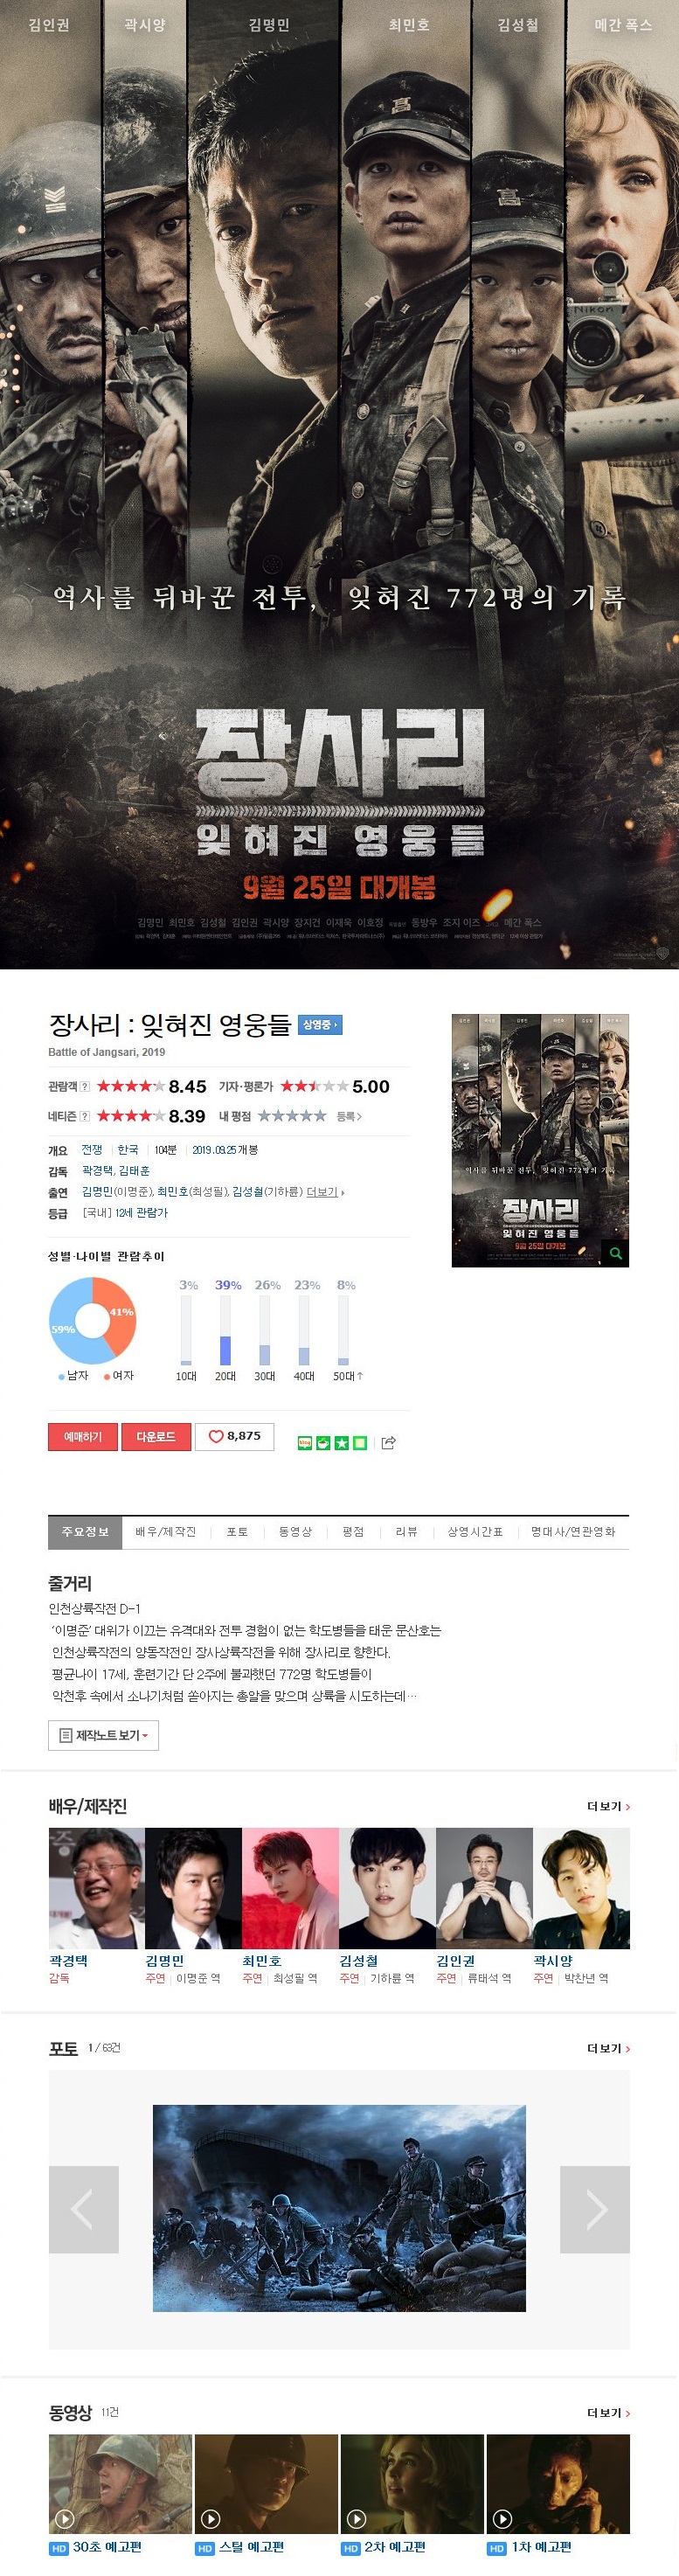Click the 예매하기 button
This screenshot has height=2576, width=679.
pos(83,1436)
